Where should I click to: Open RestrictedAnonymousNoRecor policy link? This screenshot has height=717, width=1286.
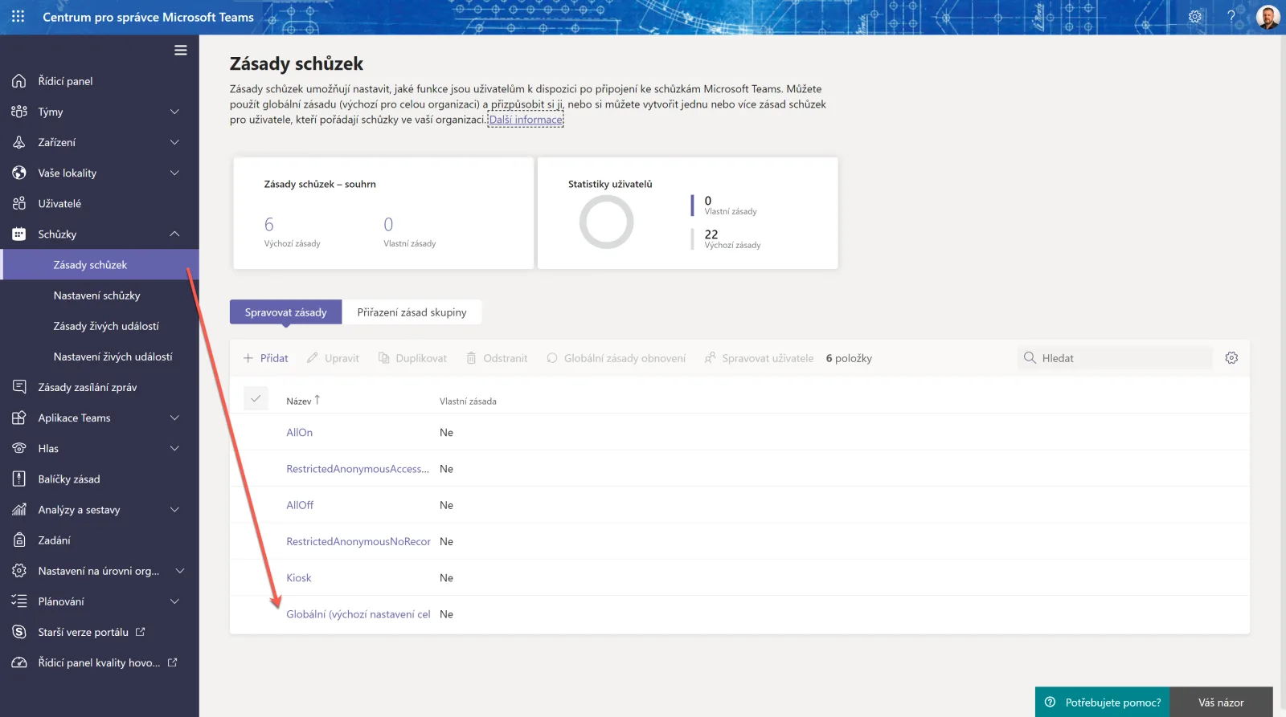coord(358,542)
